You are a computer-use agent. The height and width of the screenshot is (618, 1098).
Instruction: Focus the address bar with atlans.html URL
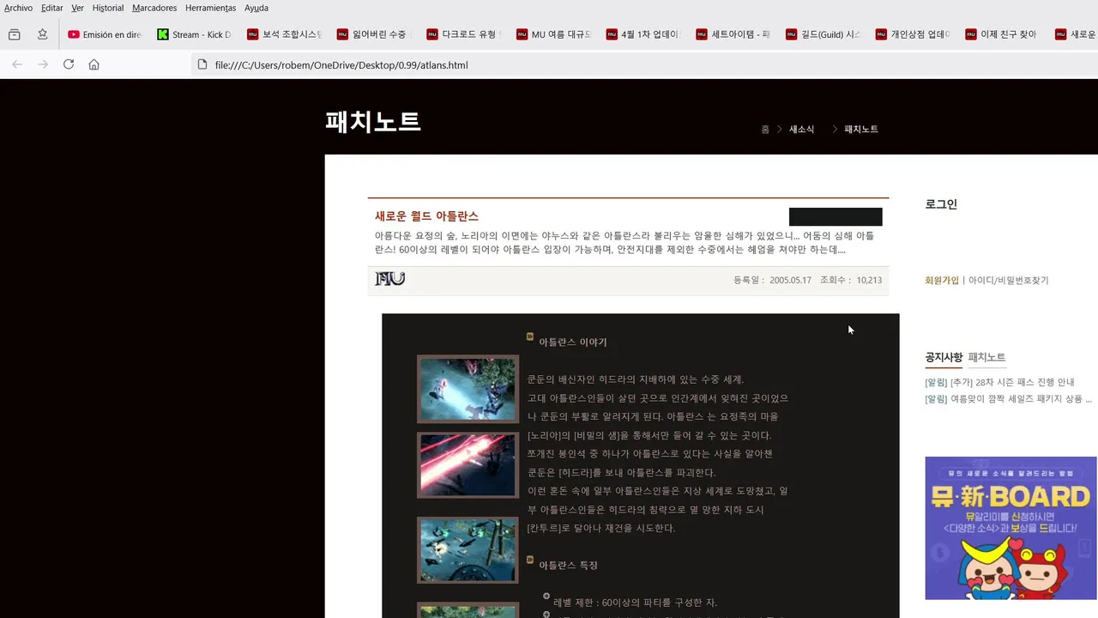point(645,64)
